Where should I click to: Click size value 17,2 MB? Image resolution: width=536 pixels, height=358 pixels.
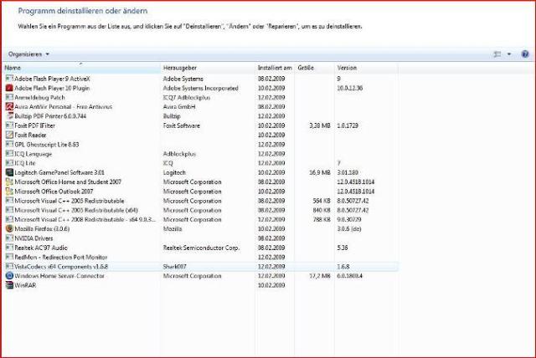pos(320,276)
